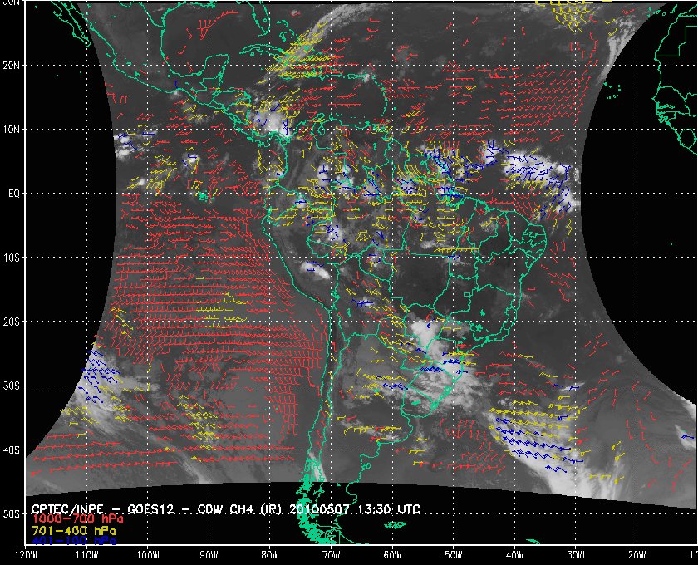Click the red 1000-700 hPa legend entry

[77, 519]
